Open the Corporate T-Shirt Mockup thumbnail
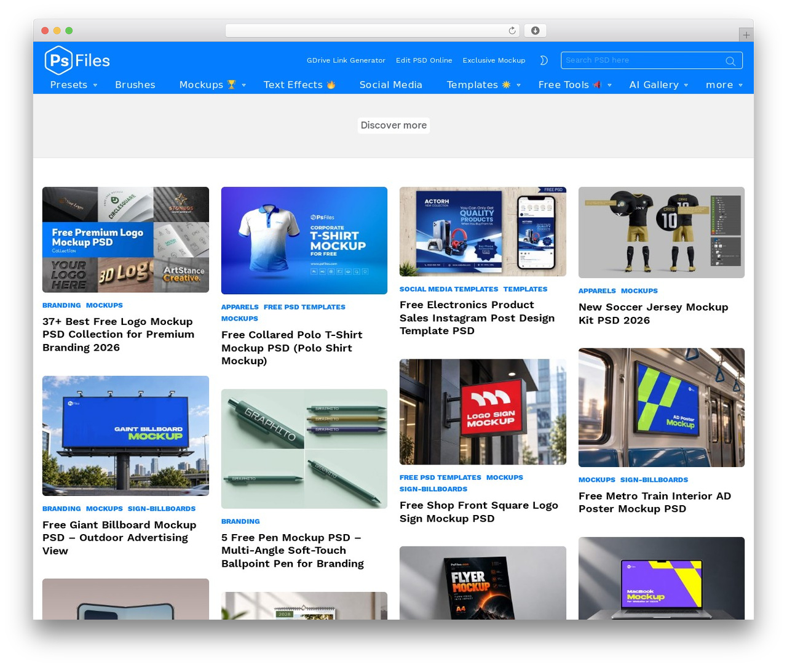Image resolution: width=787 pixels, height=667 pixels. click(x=304, y=241)
